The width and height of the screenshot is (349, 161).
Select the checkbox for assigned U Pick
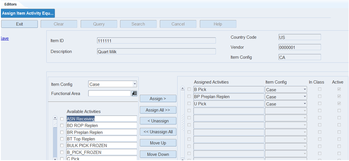189,104
